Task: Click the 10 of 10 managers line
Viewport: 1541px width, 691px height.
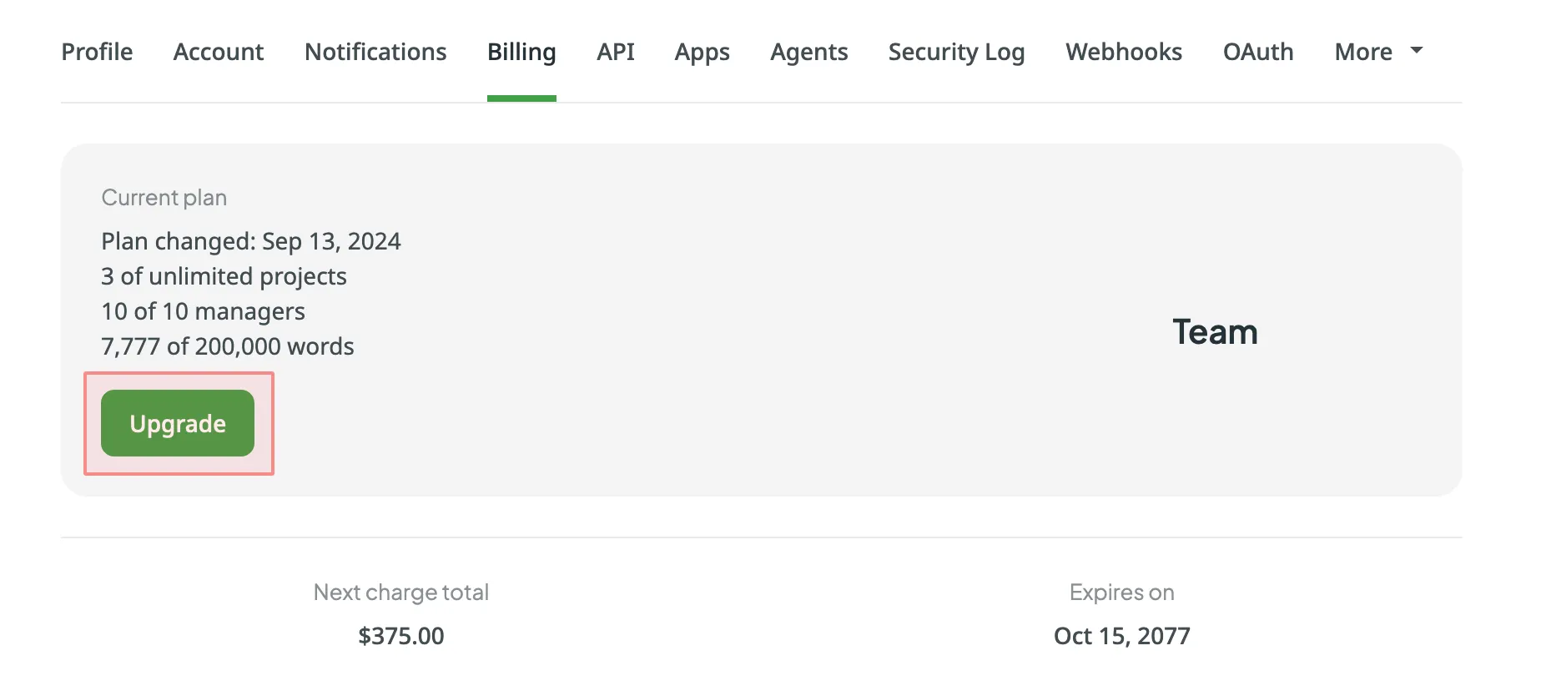Action: [203, 311]
